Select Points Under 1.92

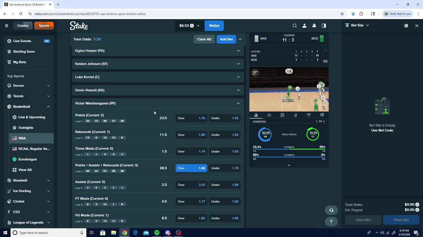225,118
